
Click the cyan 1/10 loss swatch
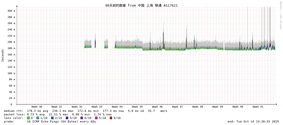(x=38, y=118)
